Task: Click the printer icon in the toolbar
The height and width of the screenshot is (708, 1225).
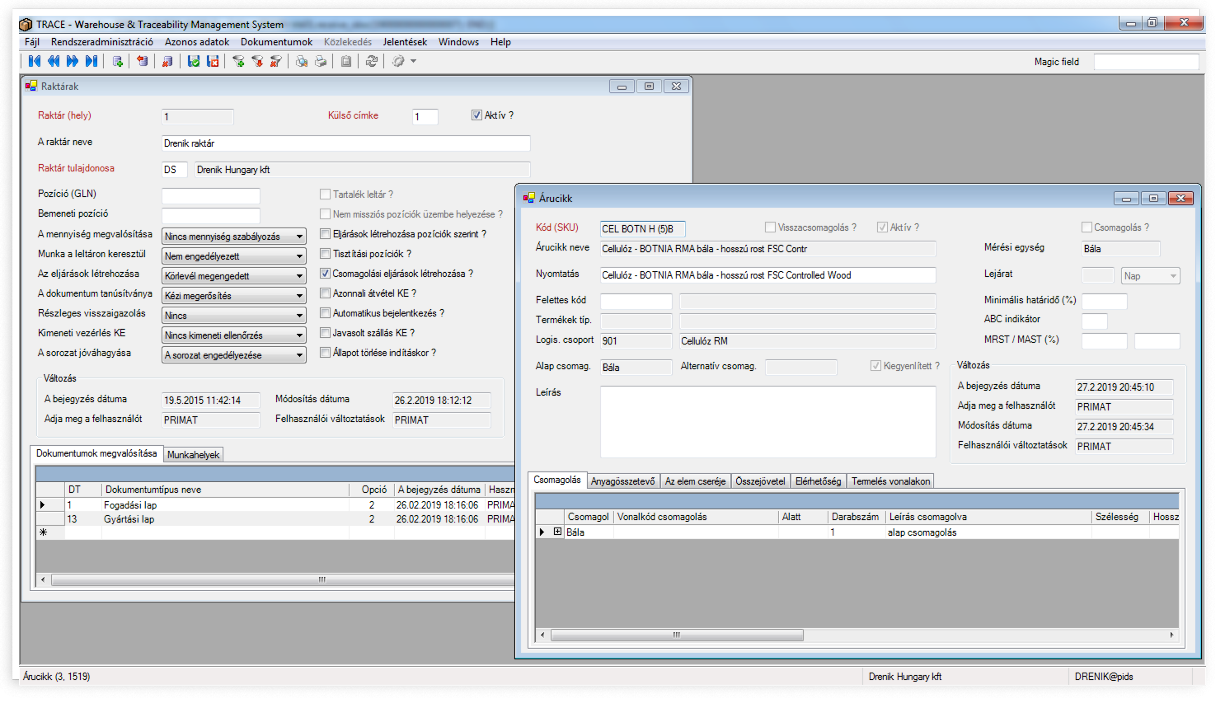Action: 321,61
